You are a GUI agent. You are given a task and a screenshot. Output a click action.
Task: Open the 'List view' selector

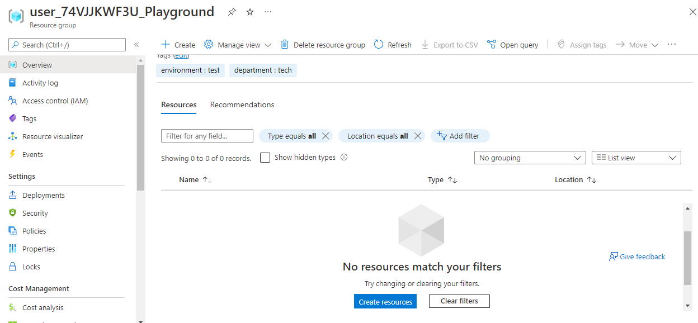636,157
